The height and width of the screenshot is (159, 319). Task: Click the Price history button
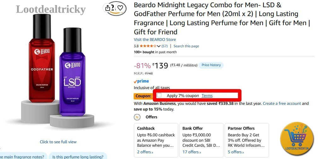[x=211, y=65]
